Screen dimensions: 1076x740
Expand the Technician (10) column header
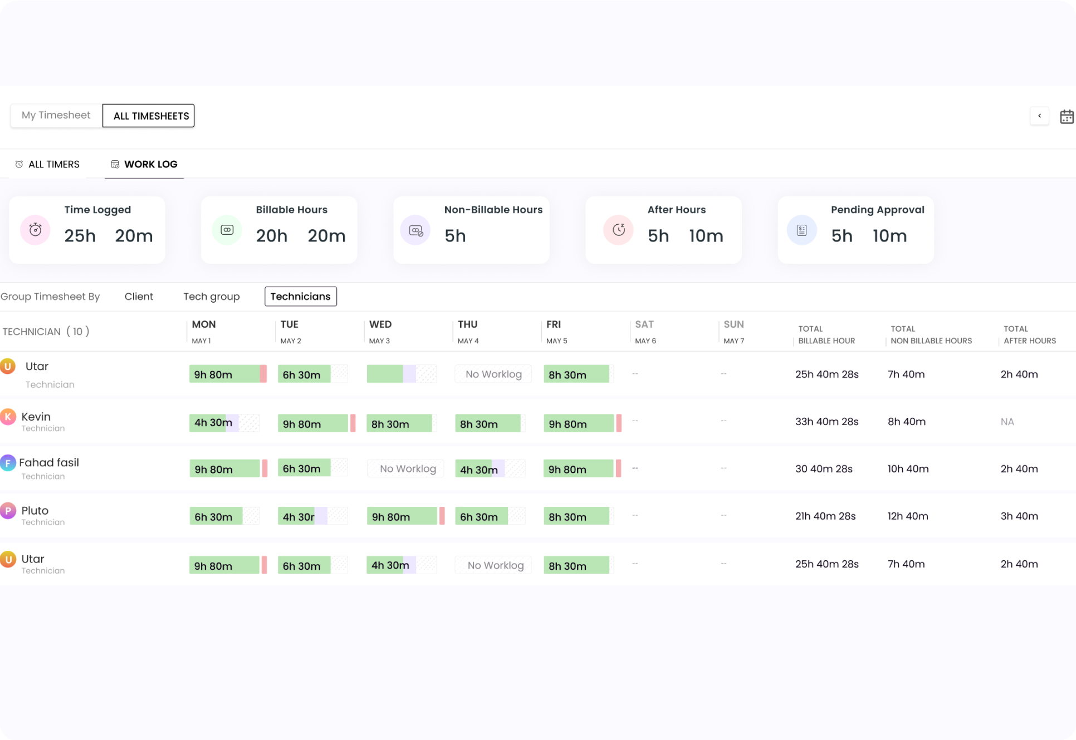[x=46, y=331]
